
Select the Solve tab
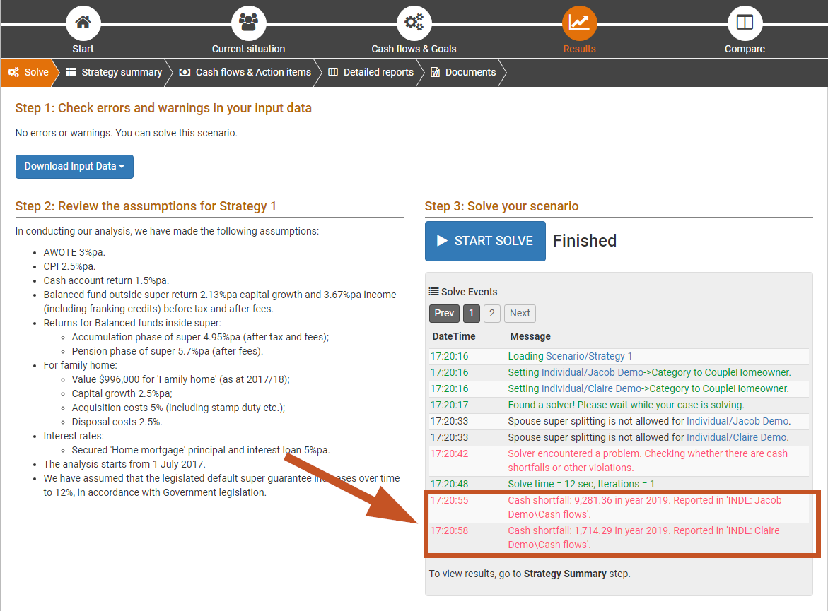click(28, 72)
